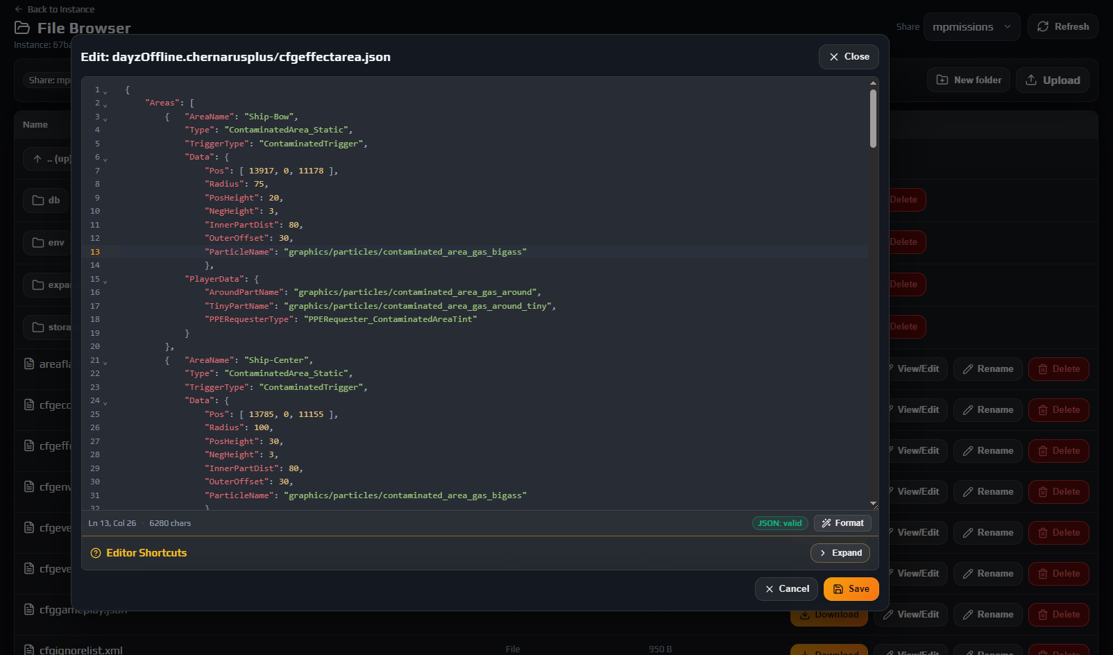View/Edit the areaflags file row
1113x655 pixels.
coord(912,369)
